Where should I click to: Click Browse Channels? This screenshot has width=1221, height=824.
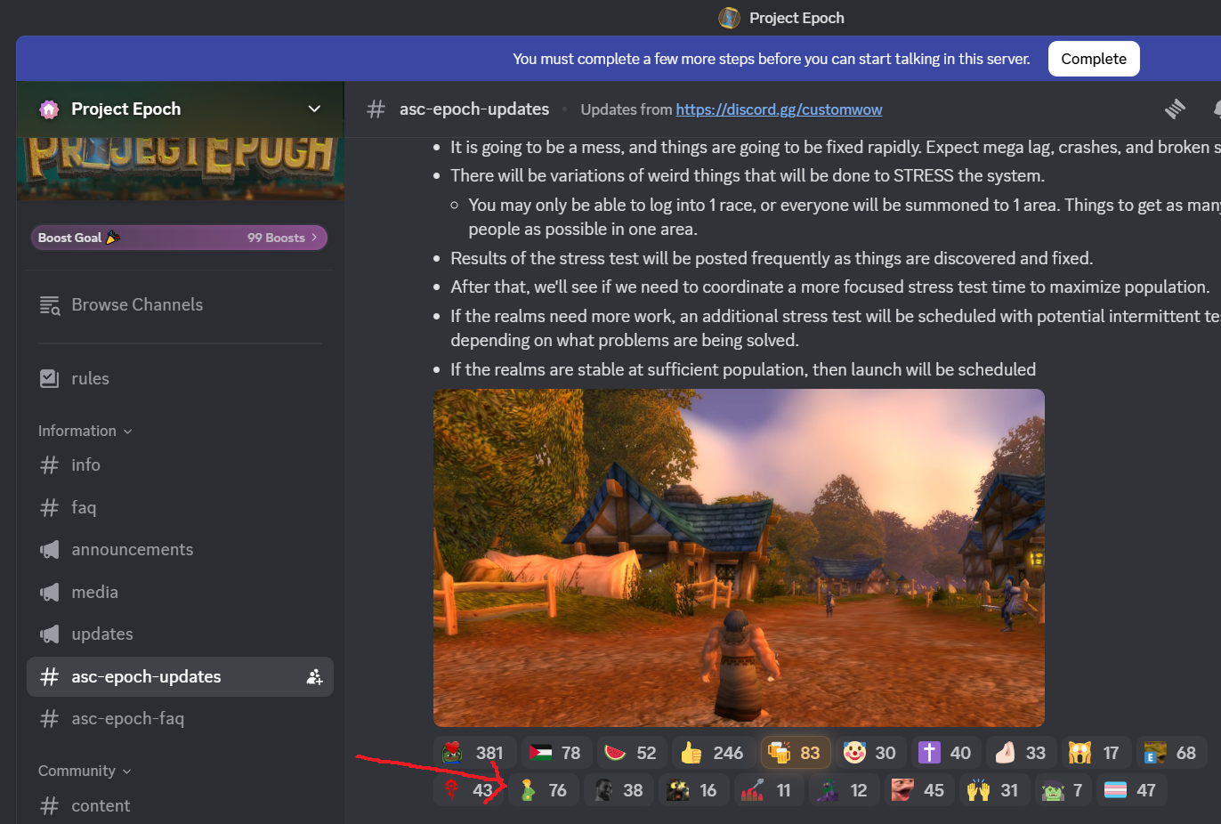[180, 305]
